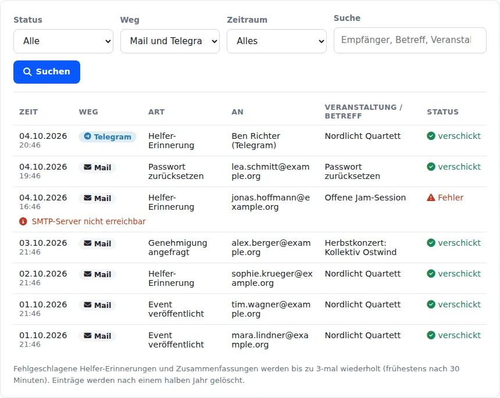Click the ZEIT column header
500x398 pixels.
pyautogui.click(x=28, y=112)
